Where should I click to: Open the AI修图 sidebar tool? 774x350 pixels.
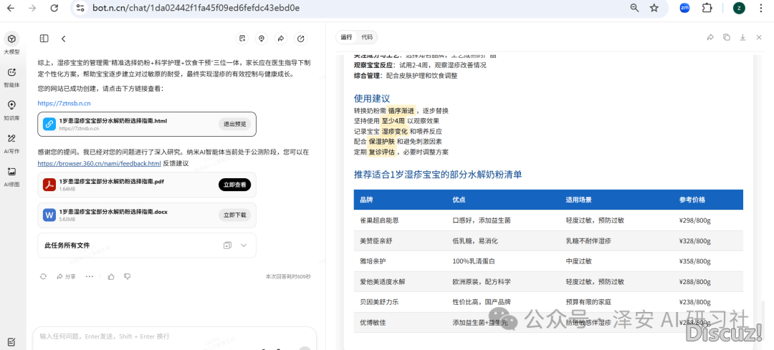coord(12,176)
